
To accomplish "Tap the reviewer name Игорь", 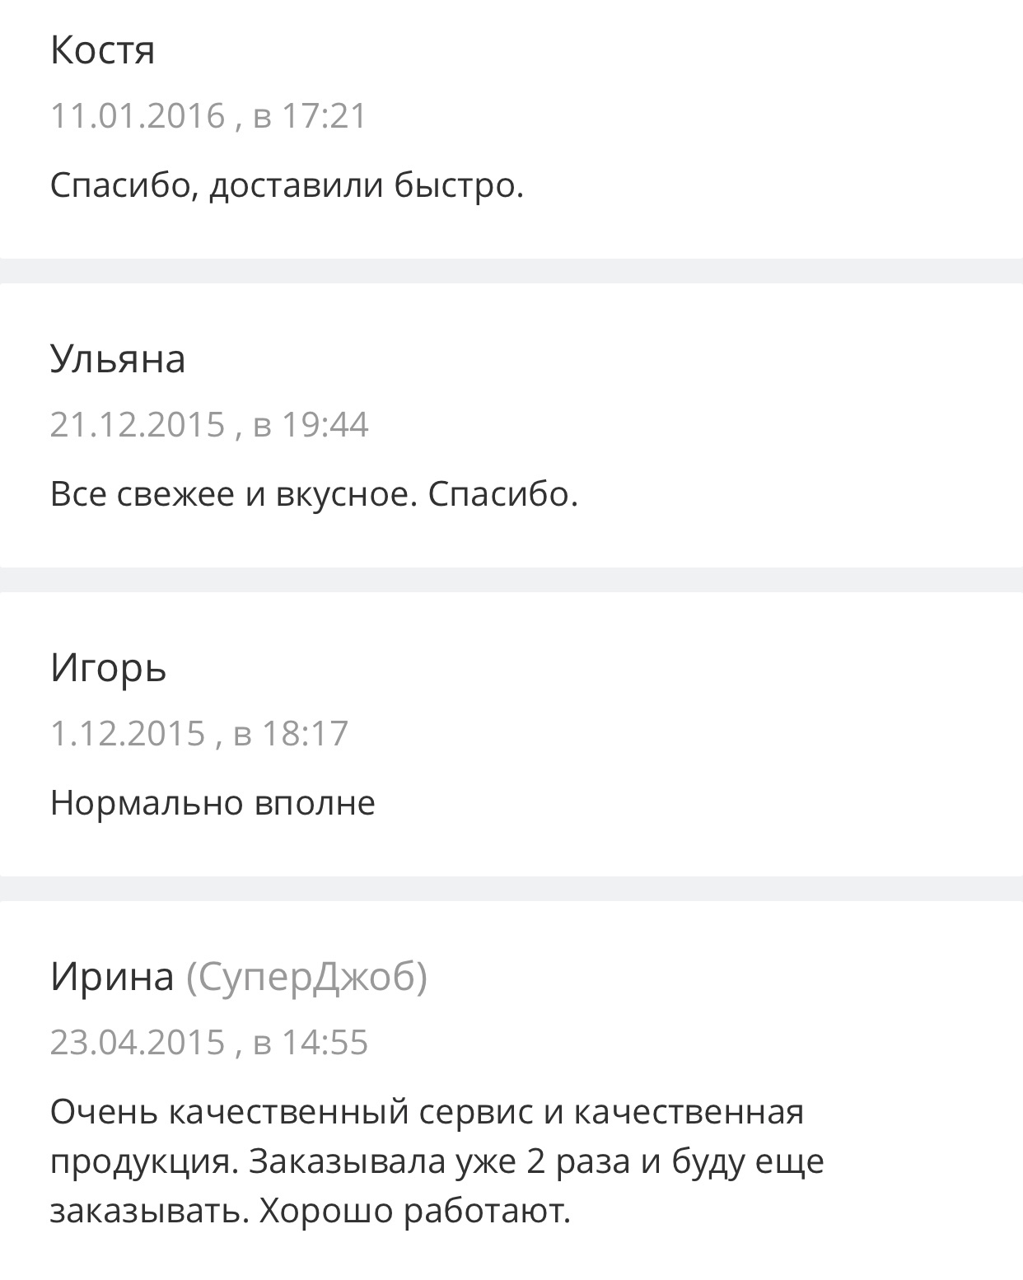I will 108,668.
